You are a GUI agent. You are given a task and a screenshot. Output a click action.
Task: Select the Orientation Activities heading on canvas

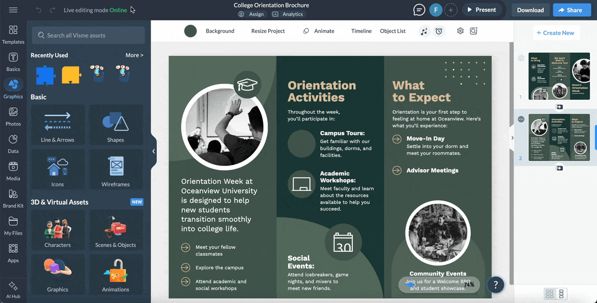pyautogui.click(x=322, y=91)
